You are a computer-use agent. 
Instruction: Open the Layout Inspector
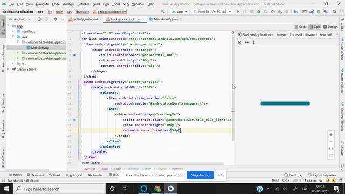[322, 175]
